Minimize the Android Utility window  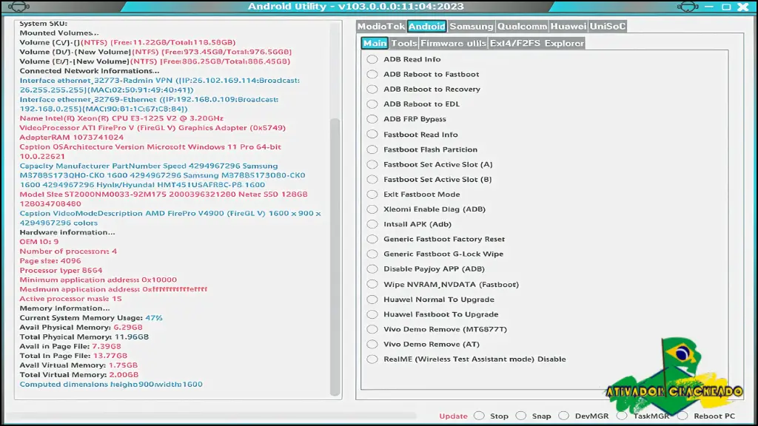coord(708,7)
